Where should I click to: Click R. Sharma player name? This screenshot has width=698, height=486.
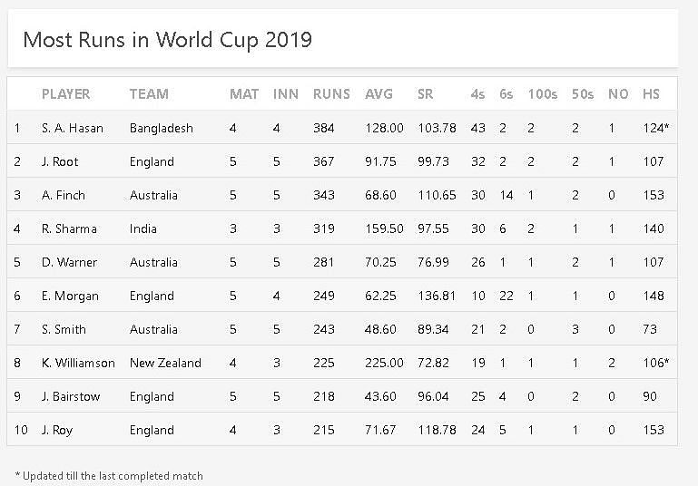[x=69, y=228]
